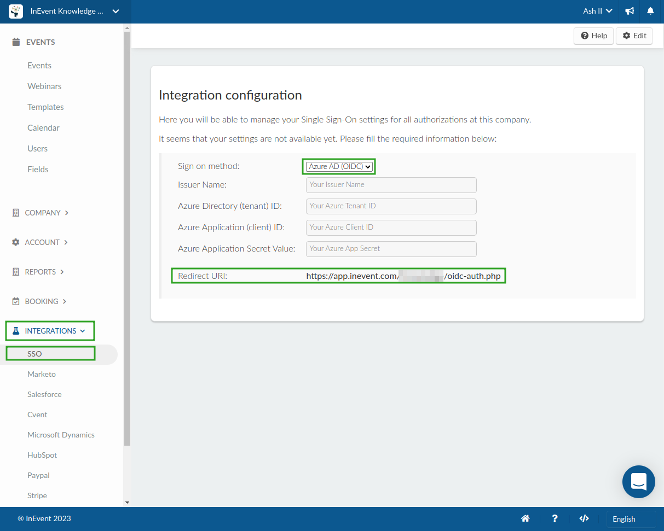Click the home icon in the footer
Screen dimensions: 664x531
(x=526, y=518)
